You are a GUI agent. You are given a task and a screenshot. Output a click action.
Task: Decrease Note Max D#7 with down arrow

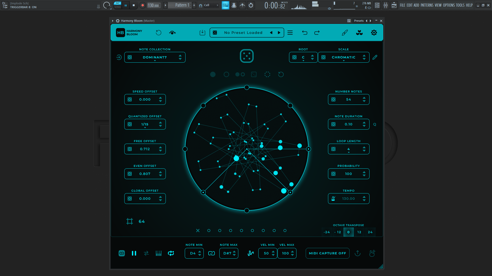tap(234, 255)
